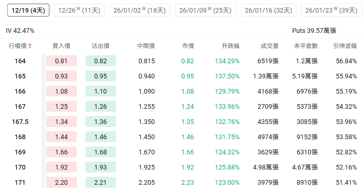Click the 沽出價 column header

click(100, 46)
